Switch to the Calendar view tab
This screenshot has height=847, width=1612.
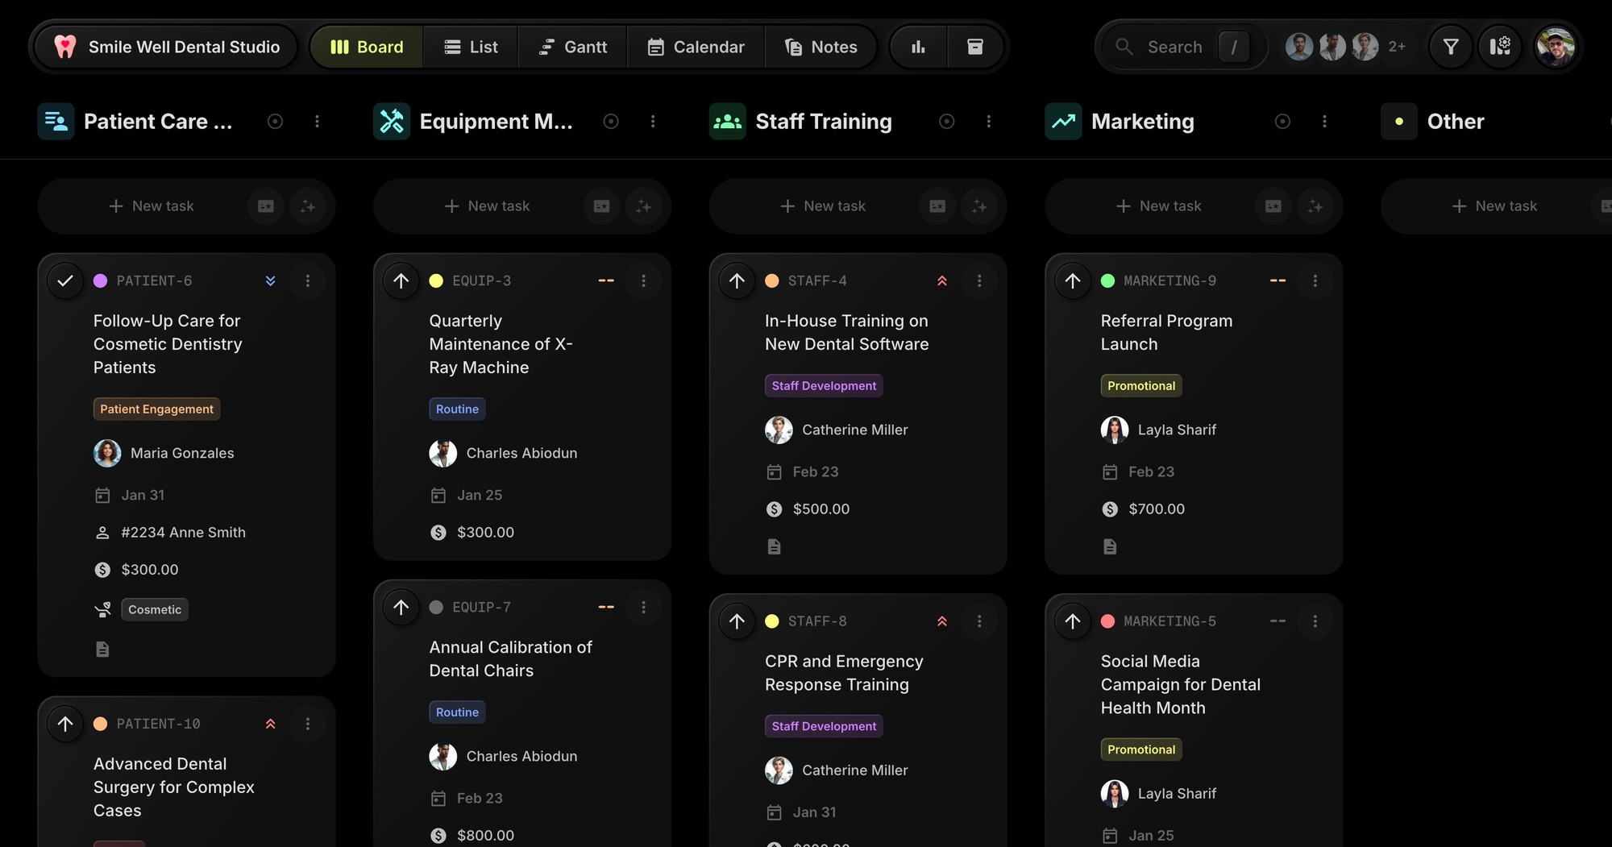(696, 47)
